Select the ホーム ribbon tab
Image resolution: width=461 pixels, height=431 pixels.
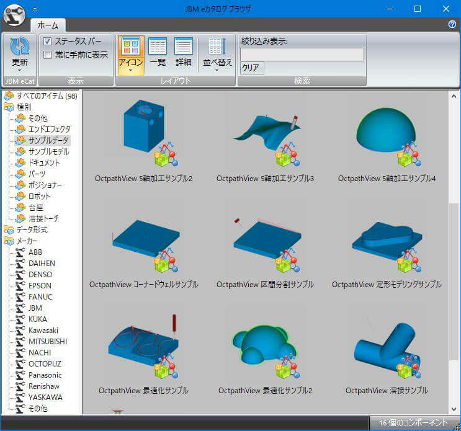click(x=48, y=25)
